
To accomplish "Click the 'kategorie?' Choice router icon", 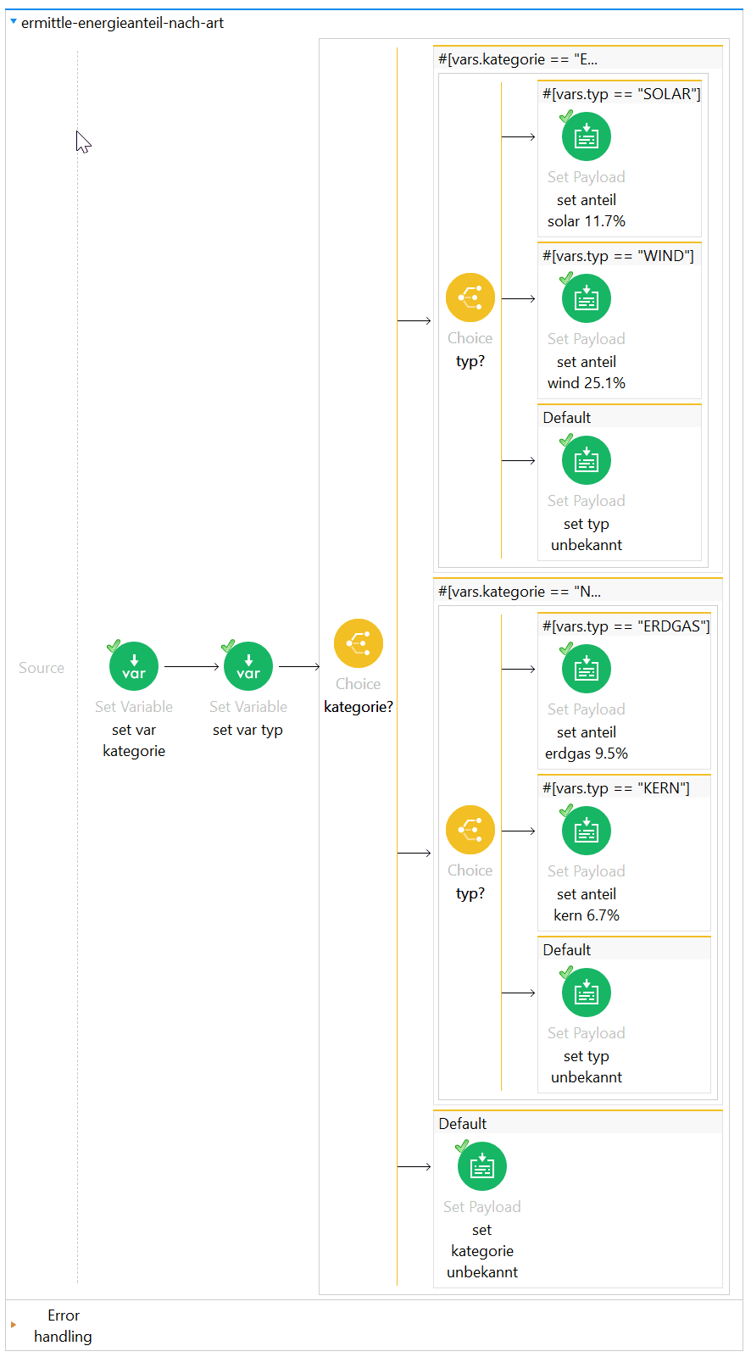I will tap(359, 643).
